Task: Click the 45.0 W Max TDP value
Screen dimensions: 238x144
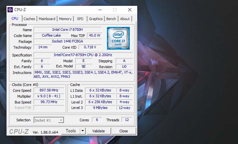Action: 95,35
